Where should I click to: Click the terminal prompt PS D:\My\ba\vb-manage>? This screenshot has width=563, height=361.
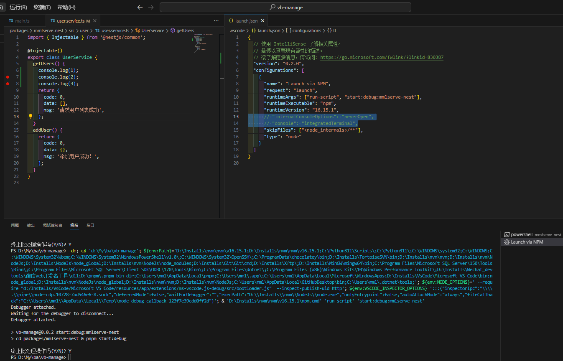[x=38, y=357]
